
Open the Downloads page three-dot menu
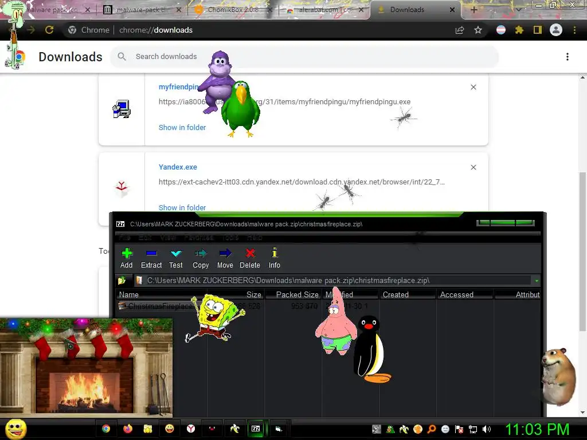(567, 57)
